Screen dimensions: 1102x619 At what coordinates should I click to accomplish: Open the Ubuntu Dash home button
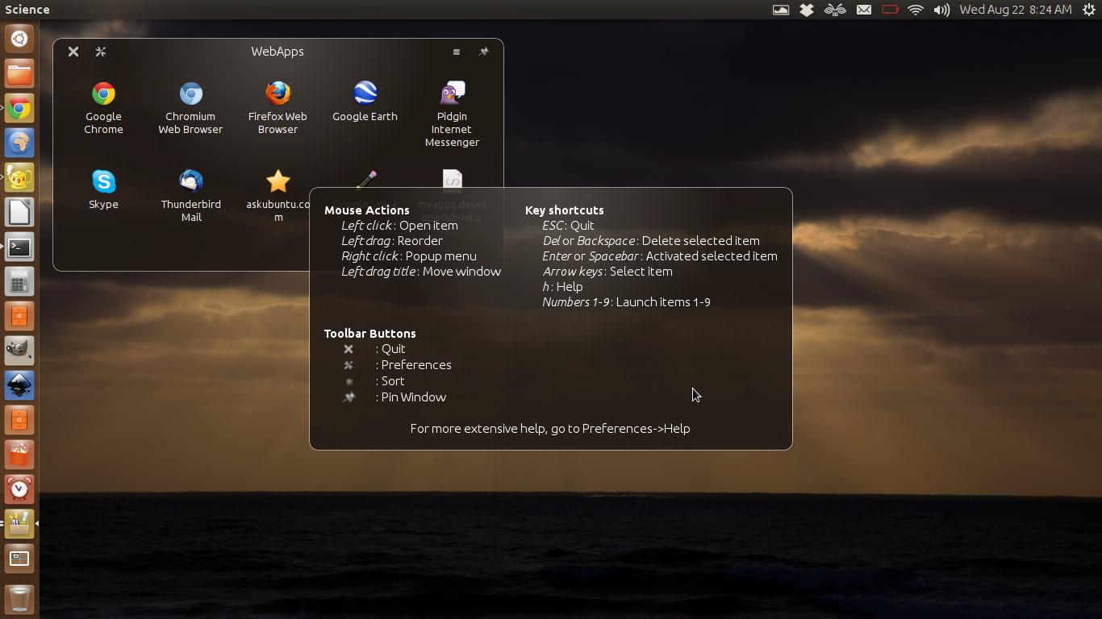20,38
